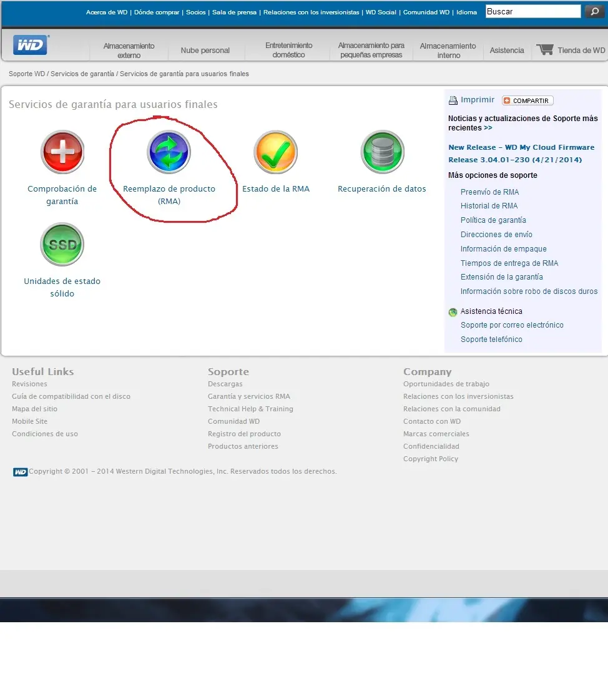Open Información de empaque link
Image resolution: width=608 pixels, height=674 pixels.
tap(504, 249)
